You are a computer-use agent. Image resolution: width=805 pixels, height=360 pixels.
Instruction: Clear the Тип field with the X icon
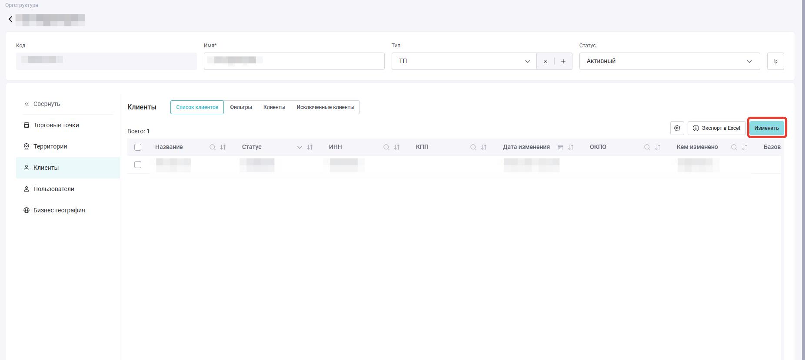546,61
